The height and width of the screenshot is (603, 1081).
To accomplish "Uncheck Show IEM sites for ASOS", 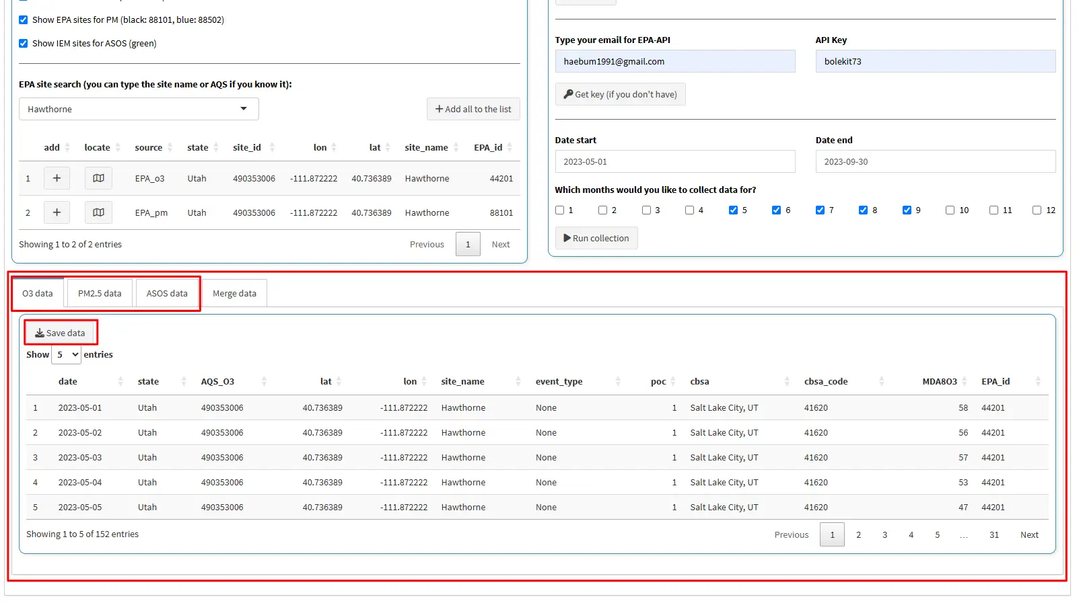I will point(24,43).
